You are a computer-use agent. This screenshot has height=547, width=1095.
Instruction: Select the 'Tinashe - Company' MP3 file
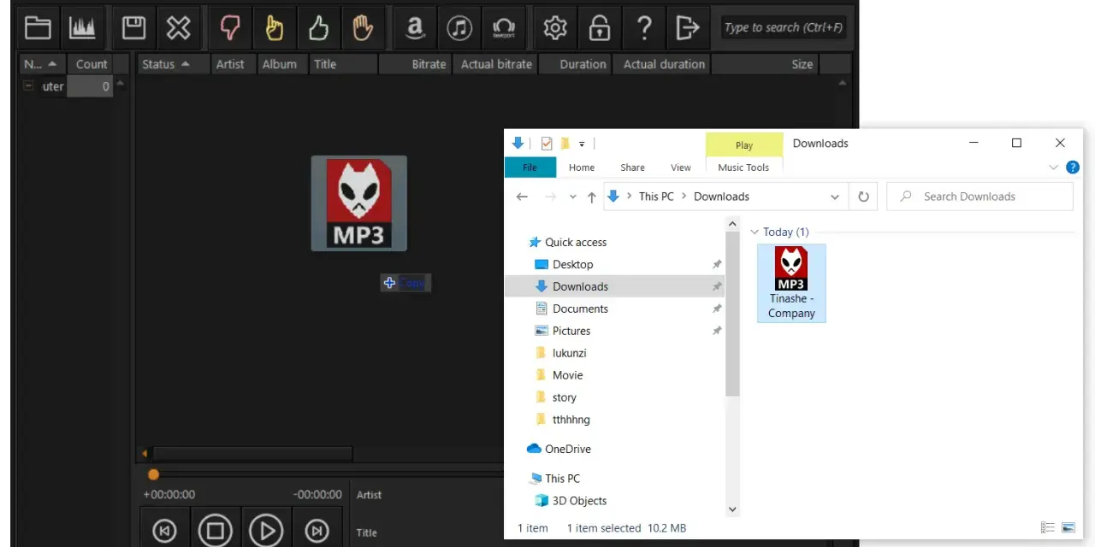(791, 283)
